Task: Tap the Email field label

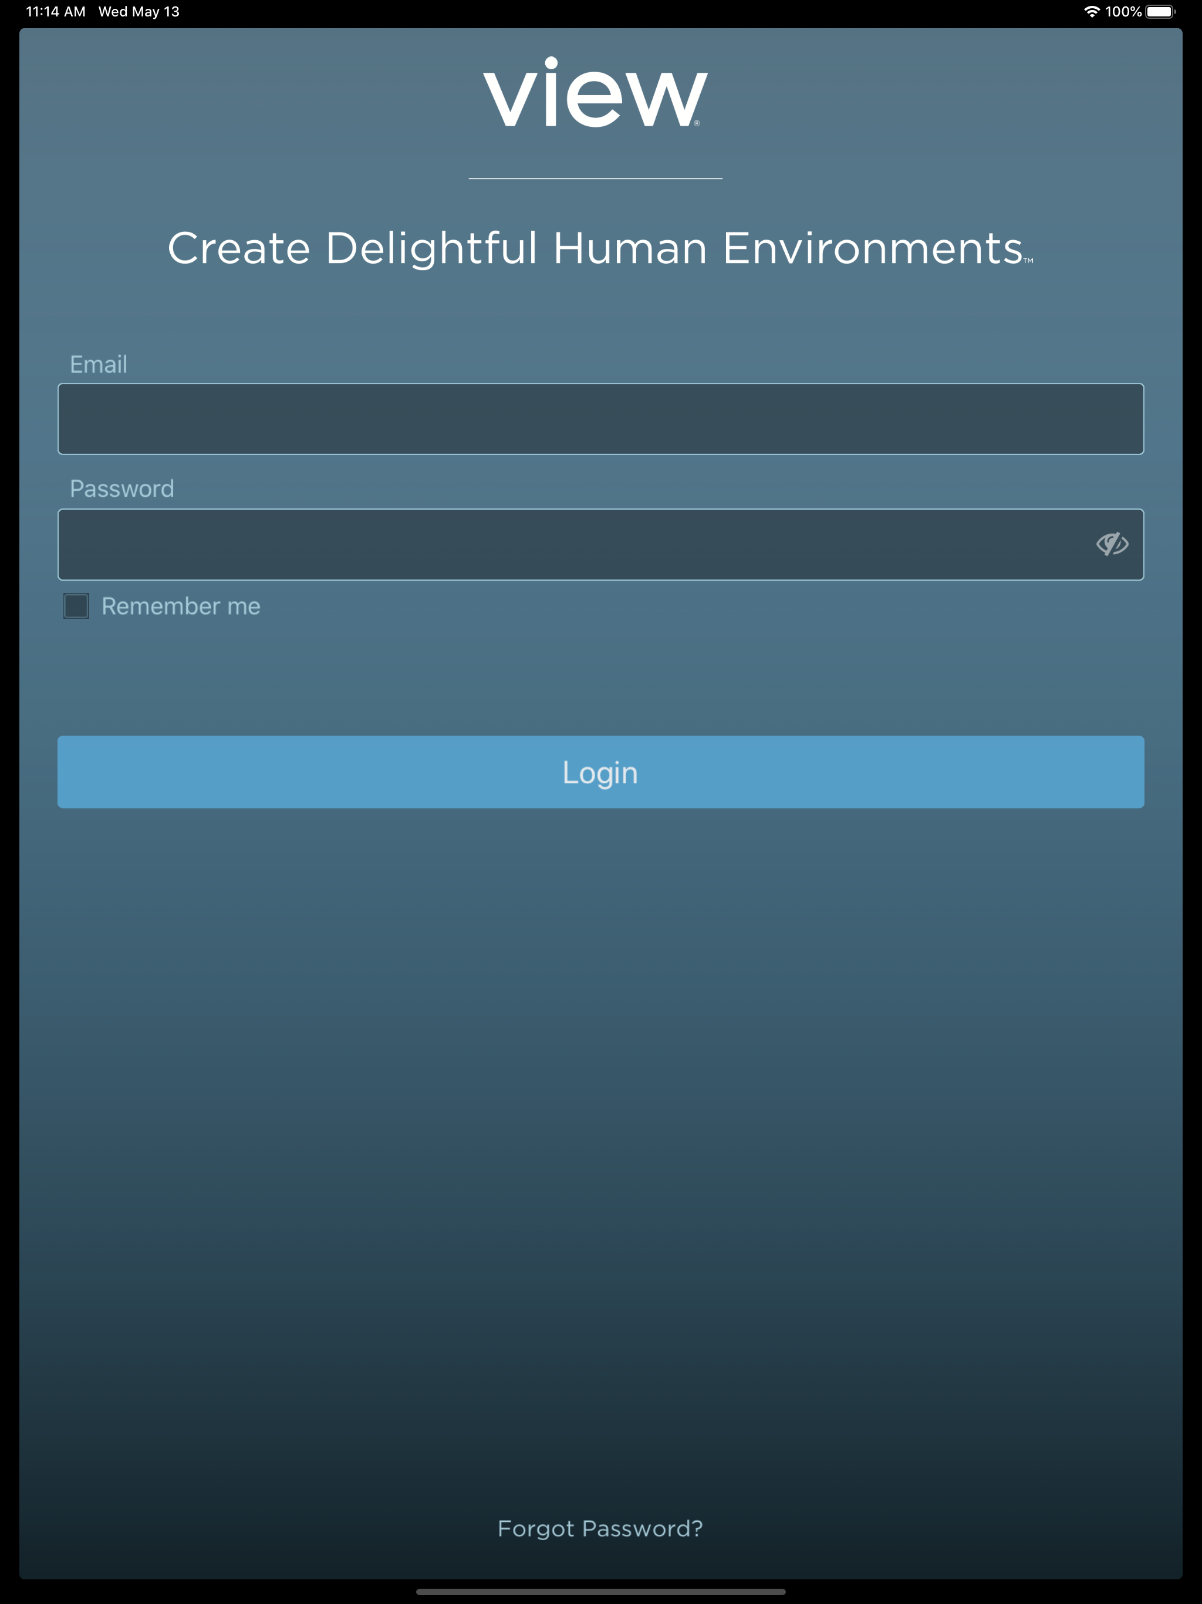Action: click(99, 364)
